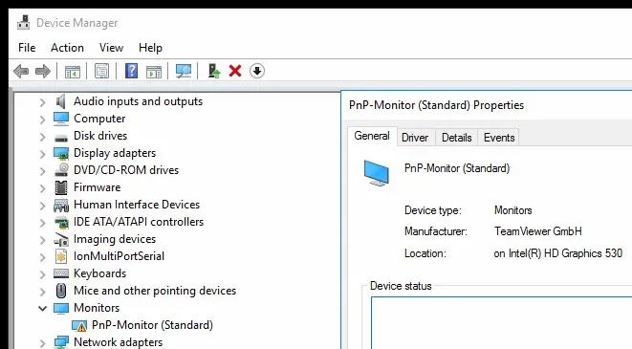Click the IDE ATA/ATAPI controllers icon
This screenshot has width=632, height=349.
coord(61,222)
